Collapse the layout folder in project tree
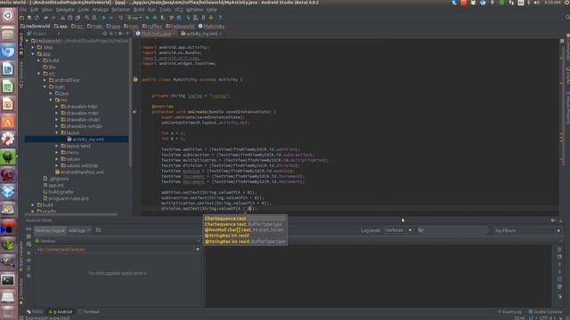570x320 pixels. (56, 132)
